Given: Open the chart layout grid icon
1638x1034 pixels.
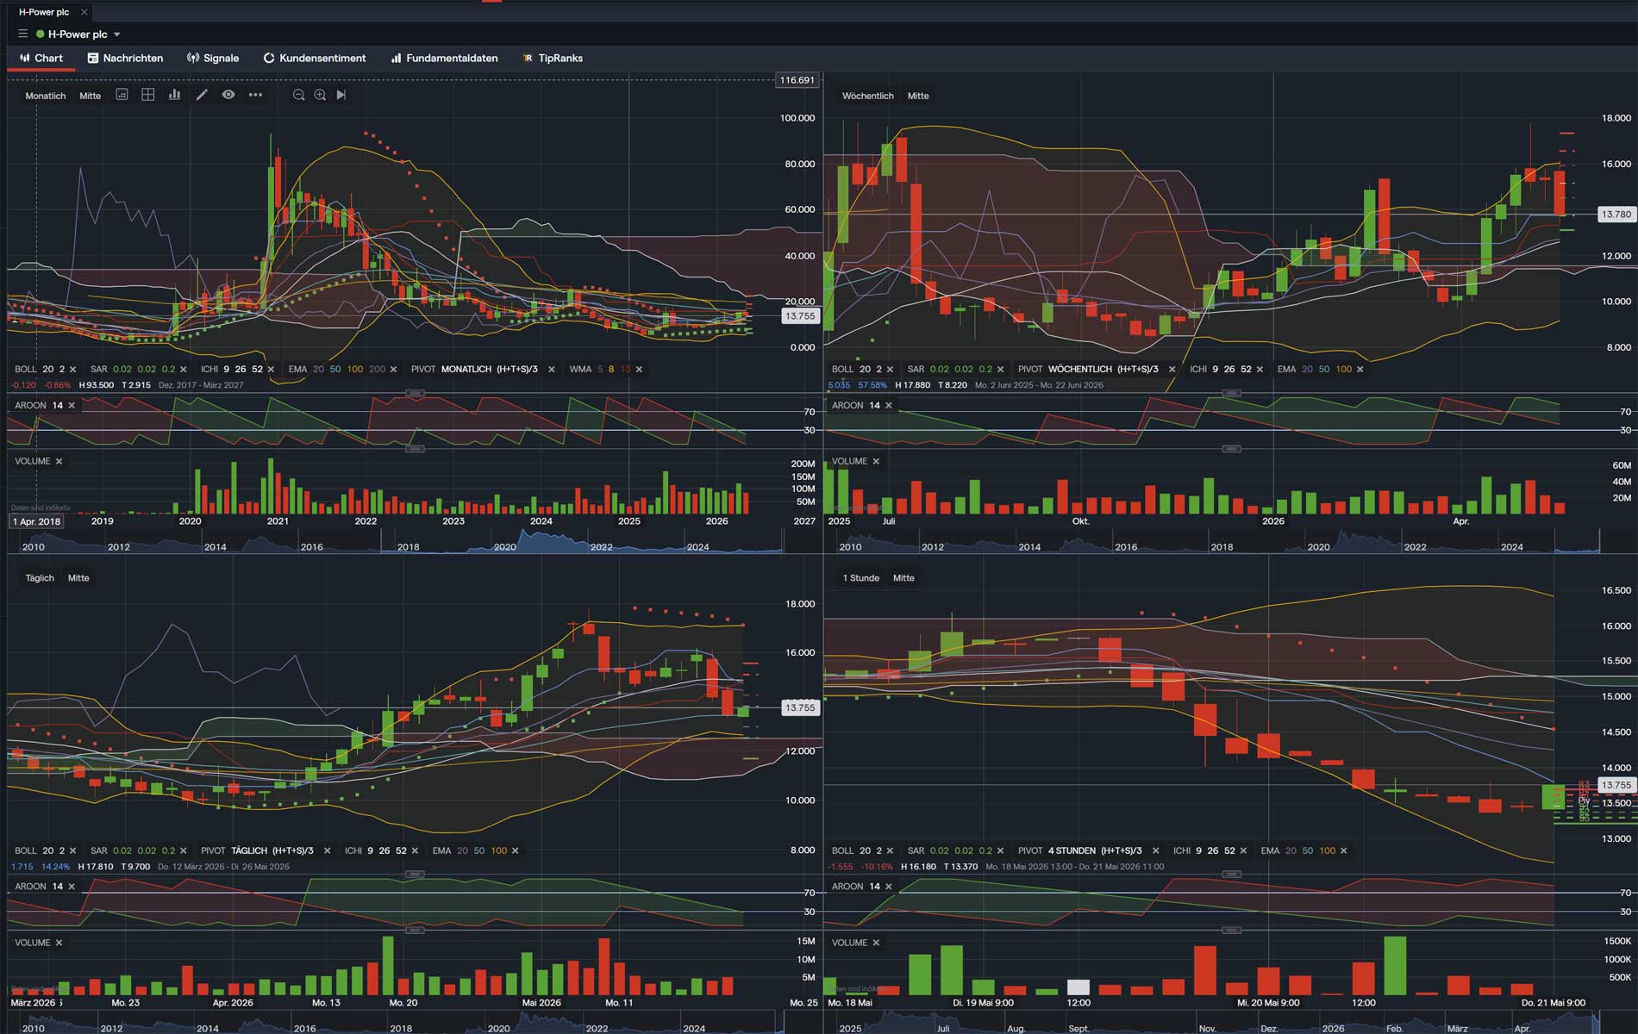Looking at the screenshot, I should [148, 95].
